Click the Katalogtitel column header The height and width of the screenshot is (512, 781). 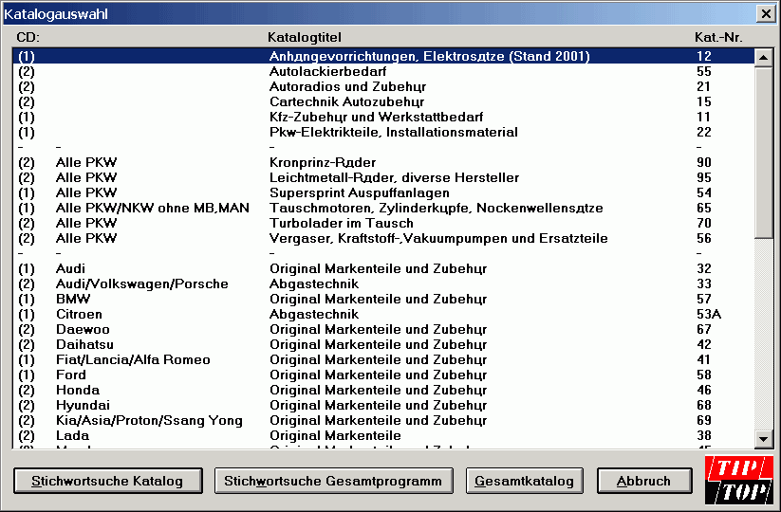click(x=305, y=37)
